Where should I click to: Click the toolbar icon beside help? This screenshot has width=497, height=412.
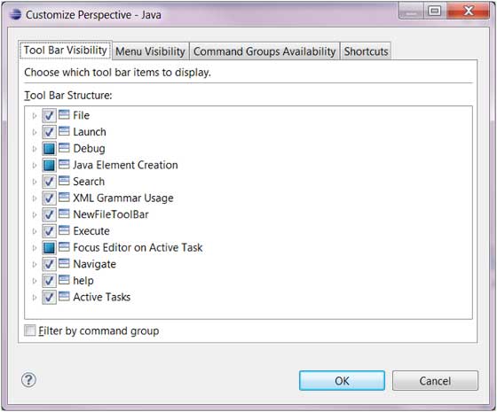pyautogui.click(x=64, y=279)
